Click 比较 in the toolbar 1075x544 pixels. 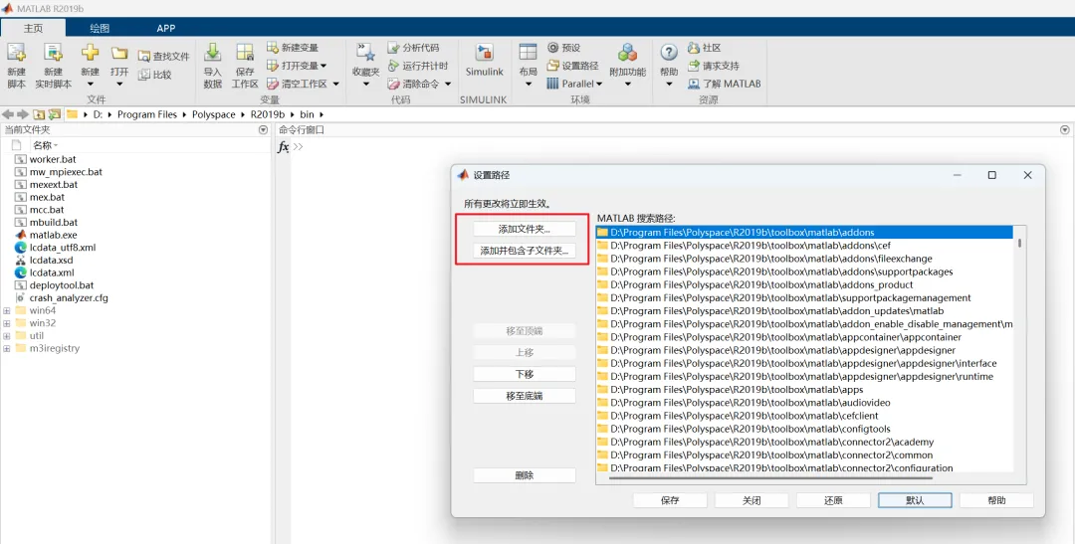point(155,75)
